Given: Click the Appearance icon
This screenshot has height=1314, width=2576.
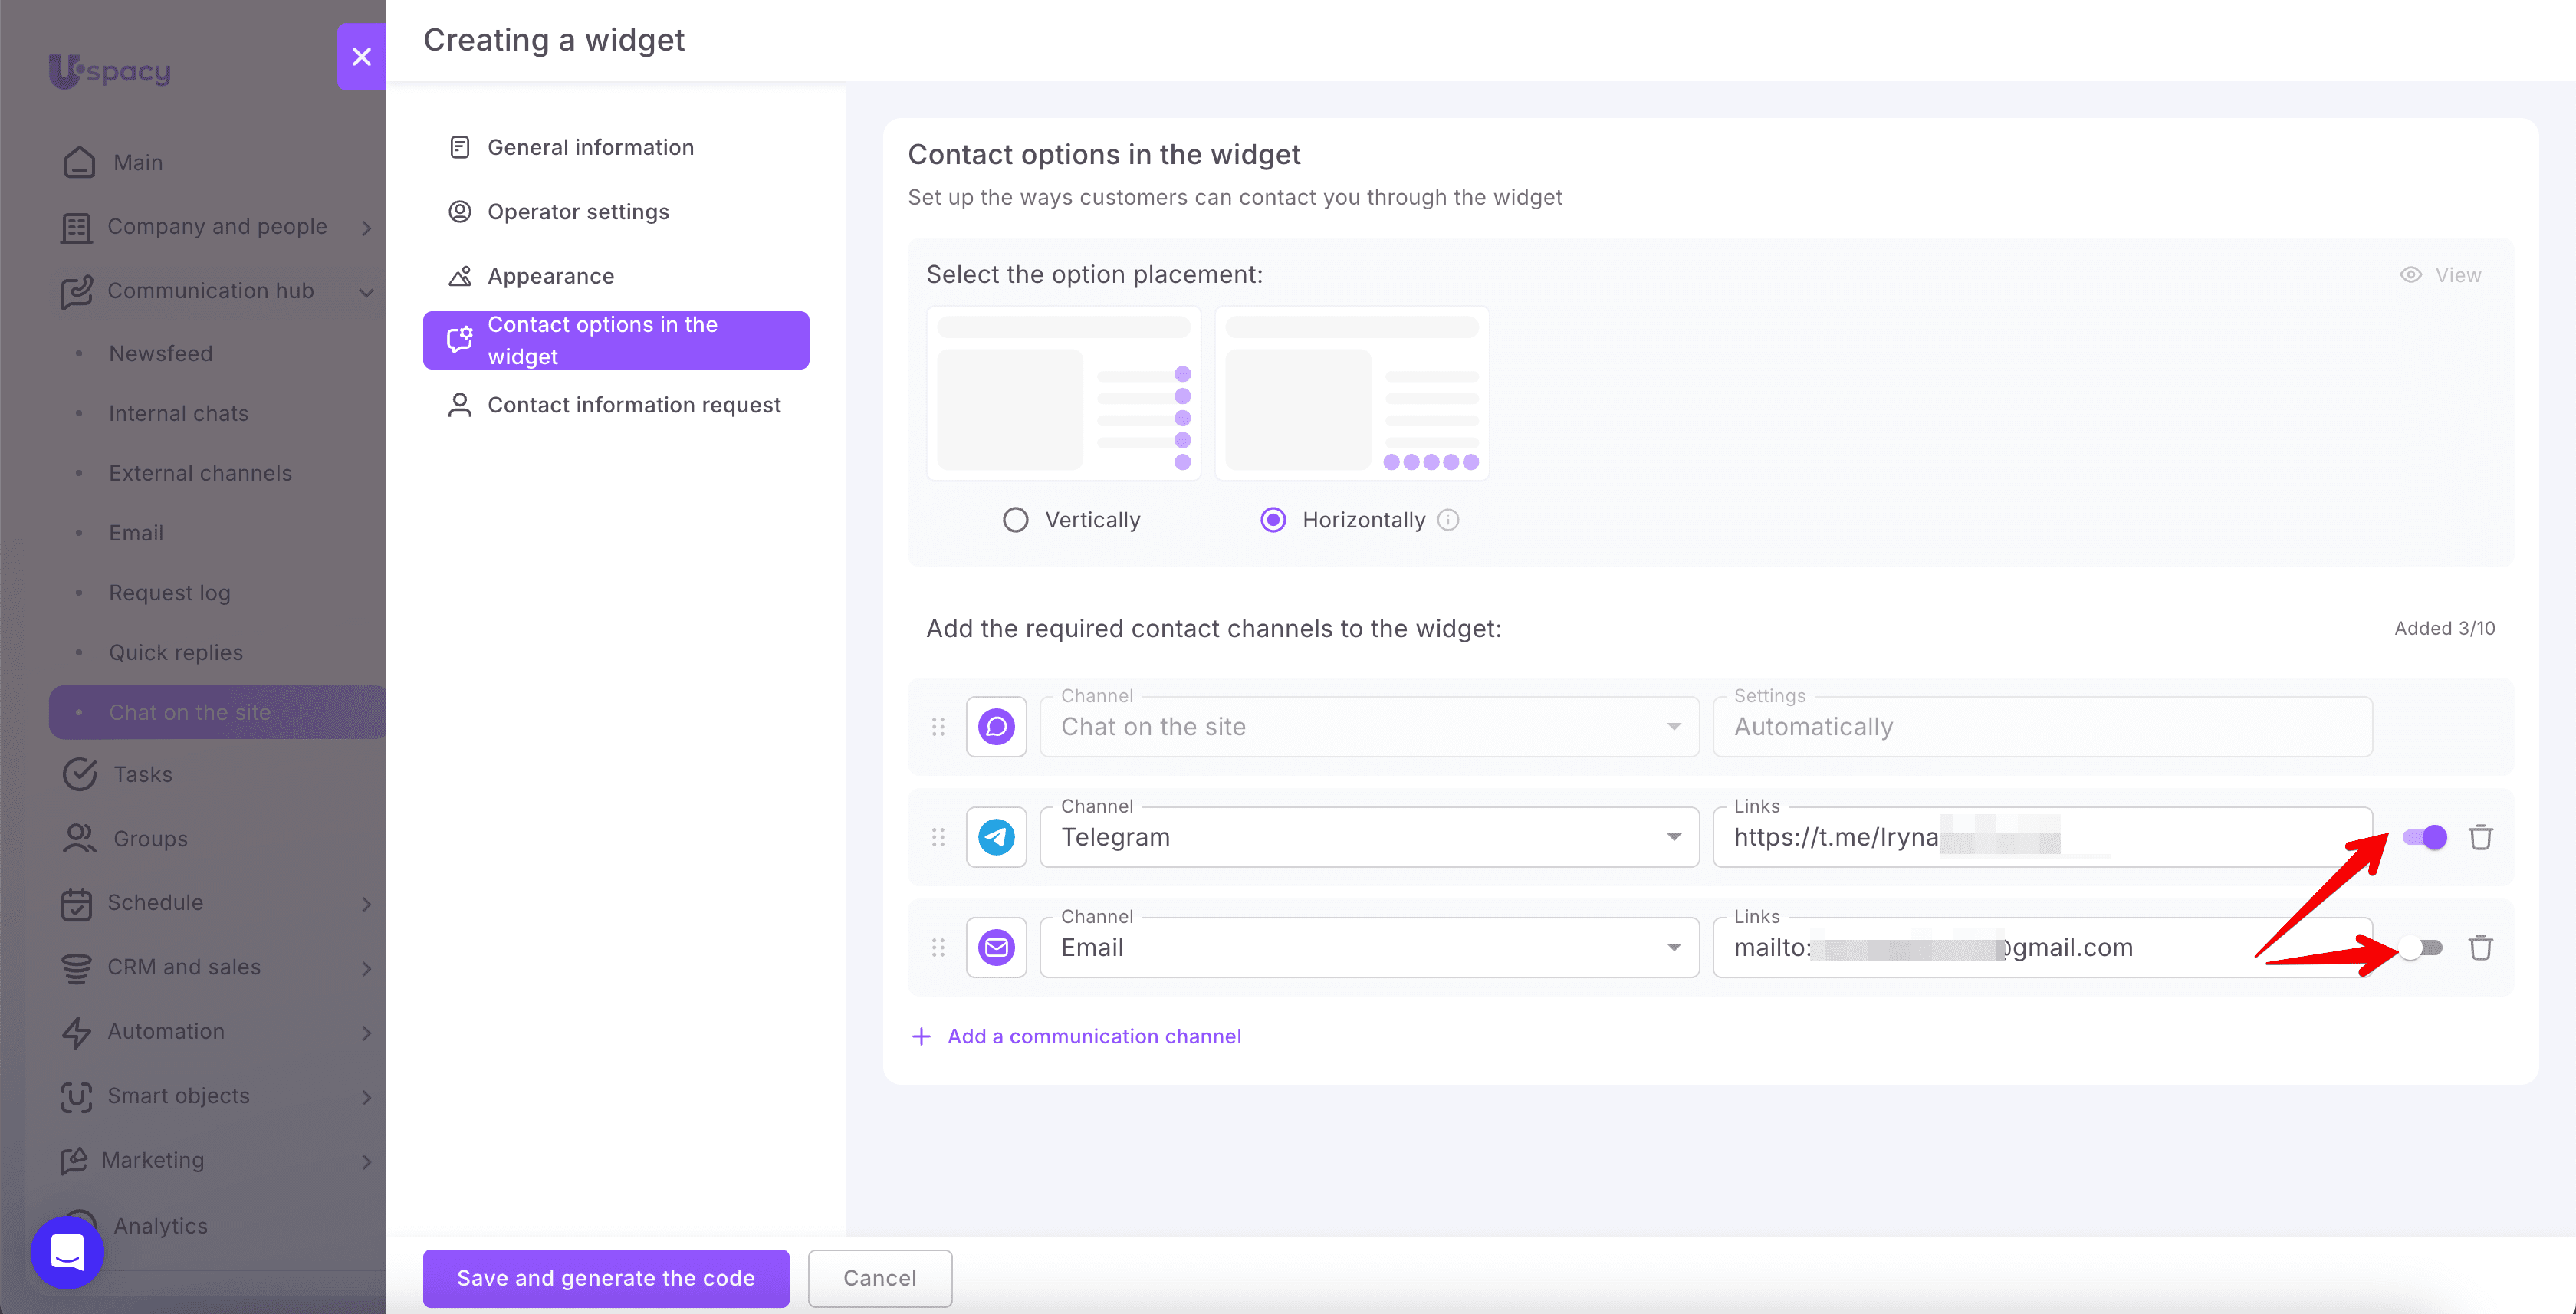Looking at the screenshot, I should pyautogui.click(x=459, y=276).
